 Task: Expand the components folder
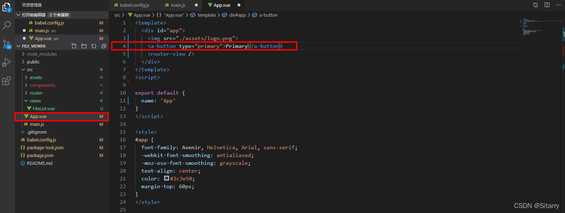(62, 85)
